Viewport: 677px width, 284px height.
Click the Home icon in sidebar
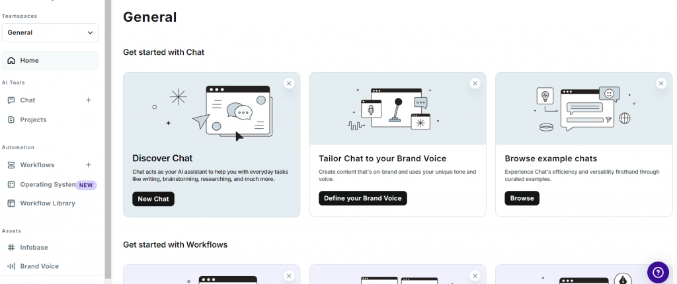pos(11,60)
